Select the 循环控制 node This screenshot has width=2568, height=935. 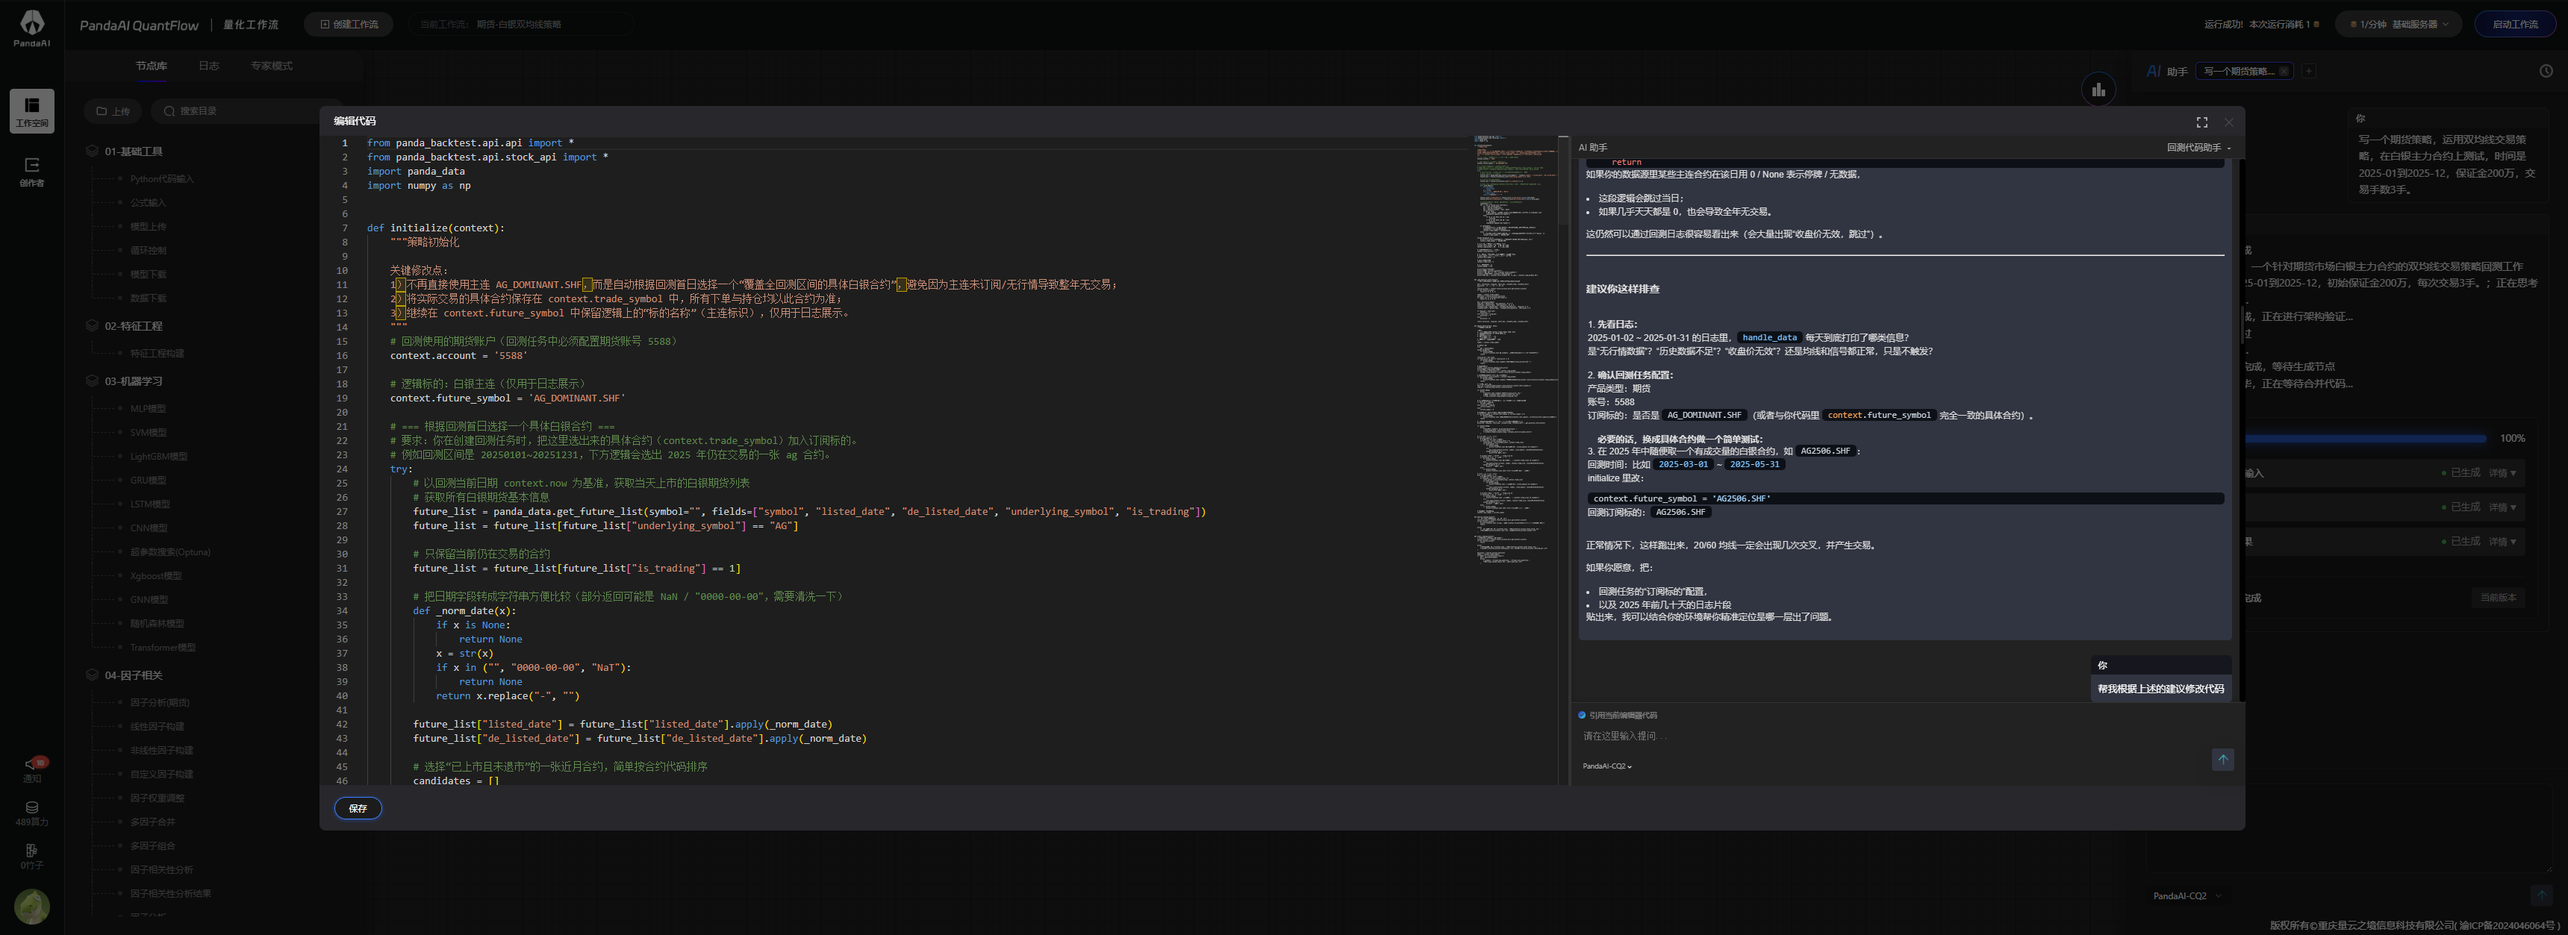148,250
